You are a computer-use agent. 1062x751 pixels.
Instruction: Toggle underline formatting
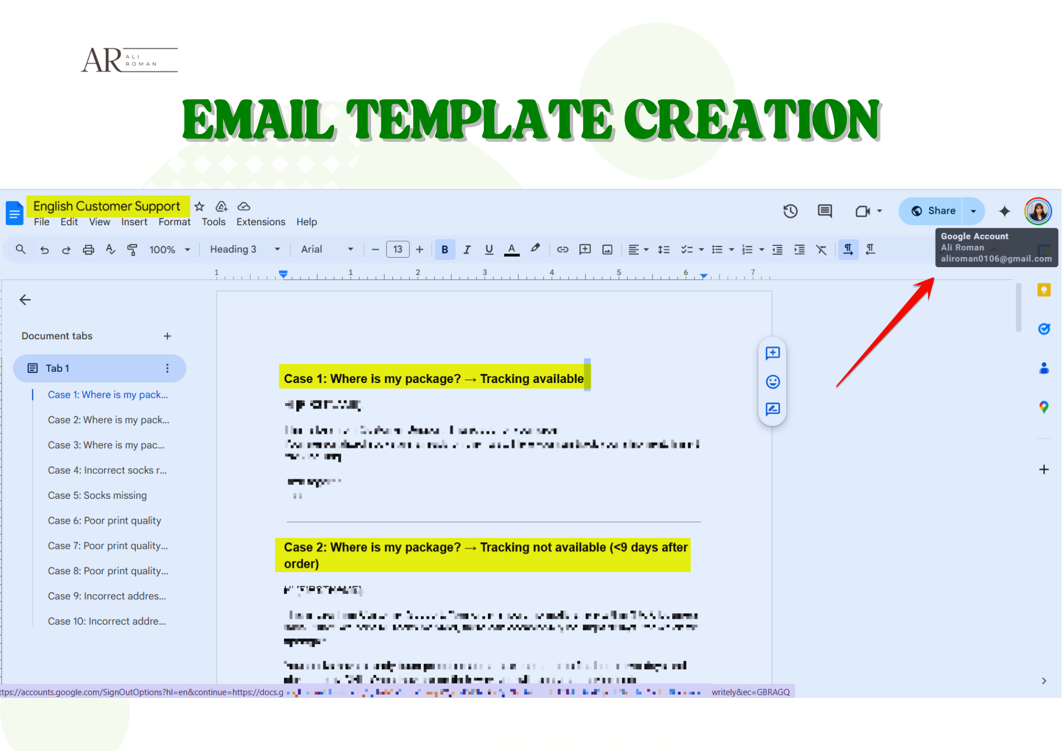point(489,250)
